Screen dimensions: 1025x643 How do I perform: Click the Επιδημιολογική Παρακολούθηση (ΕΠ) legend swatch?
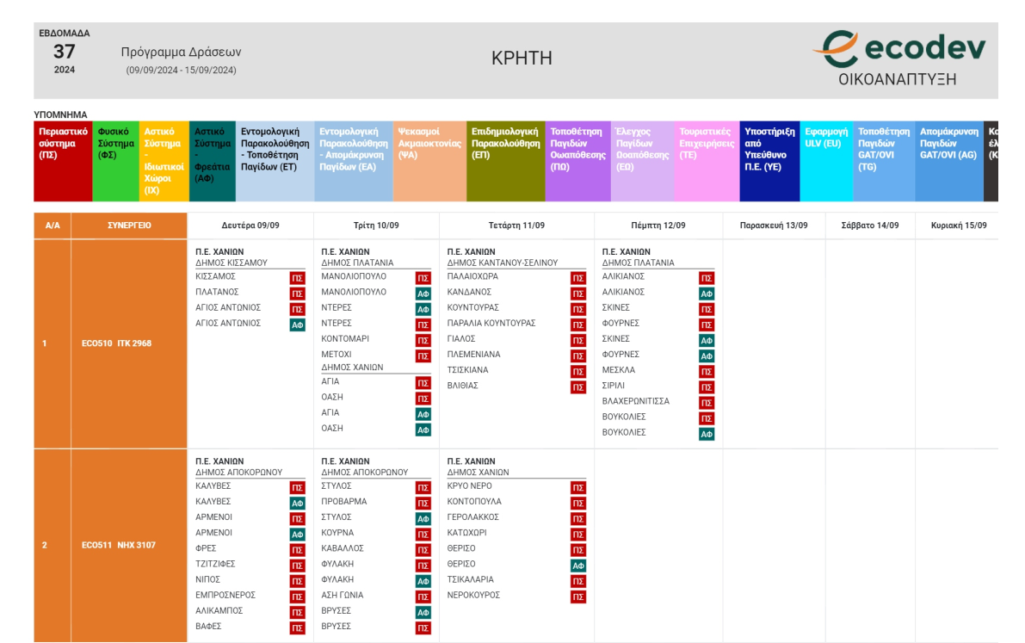coord(505,161)
